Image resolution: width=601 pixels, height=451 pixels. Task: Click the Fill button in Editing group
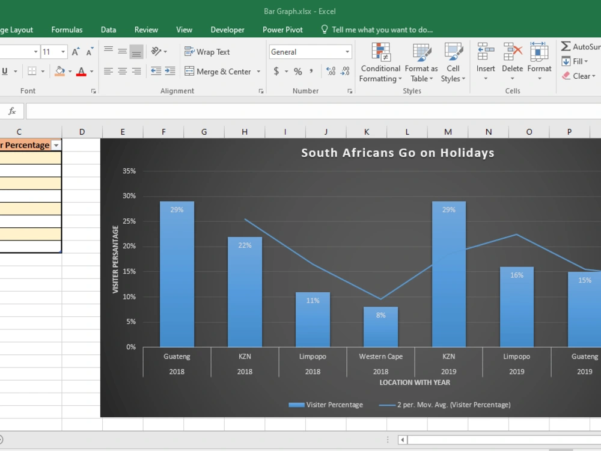[574, 61]
